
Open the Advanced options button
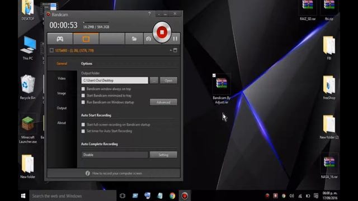point(163,102)
